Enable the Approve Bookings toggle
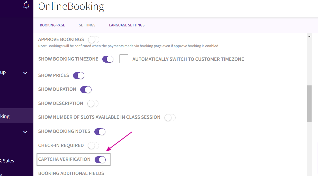 (94, 40)
